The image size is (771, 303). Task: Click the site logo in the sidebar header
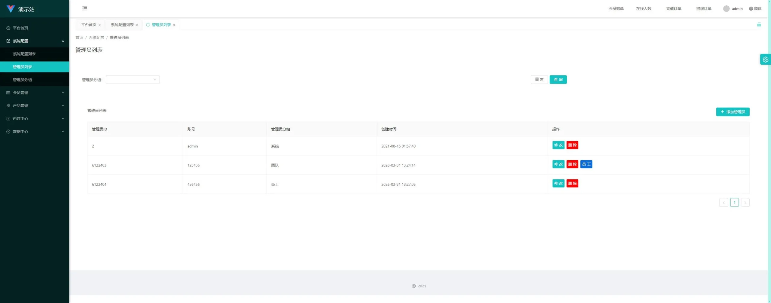[x=11, y=9]
